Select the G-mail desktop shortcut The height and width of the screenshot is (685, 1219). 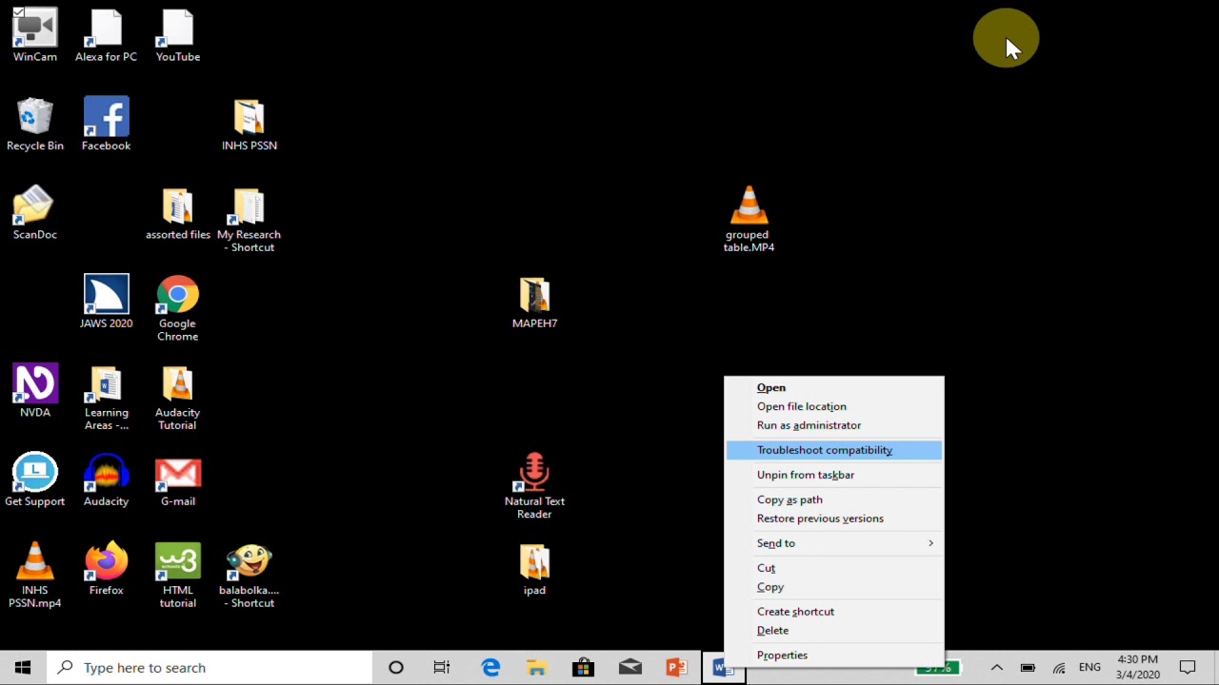(178, 480)
